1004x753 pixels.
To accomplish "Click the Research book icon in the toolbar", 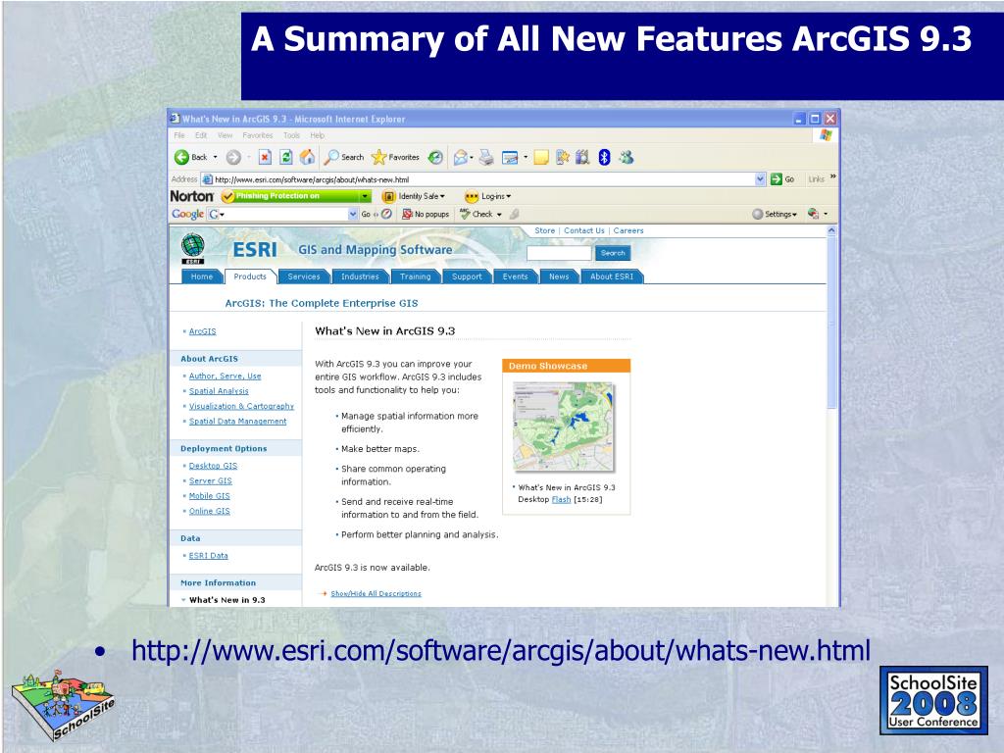I will 582,157.
